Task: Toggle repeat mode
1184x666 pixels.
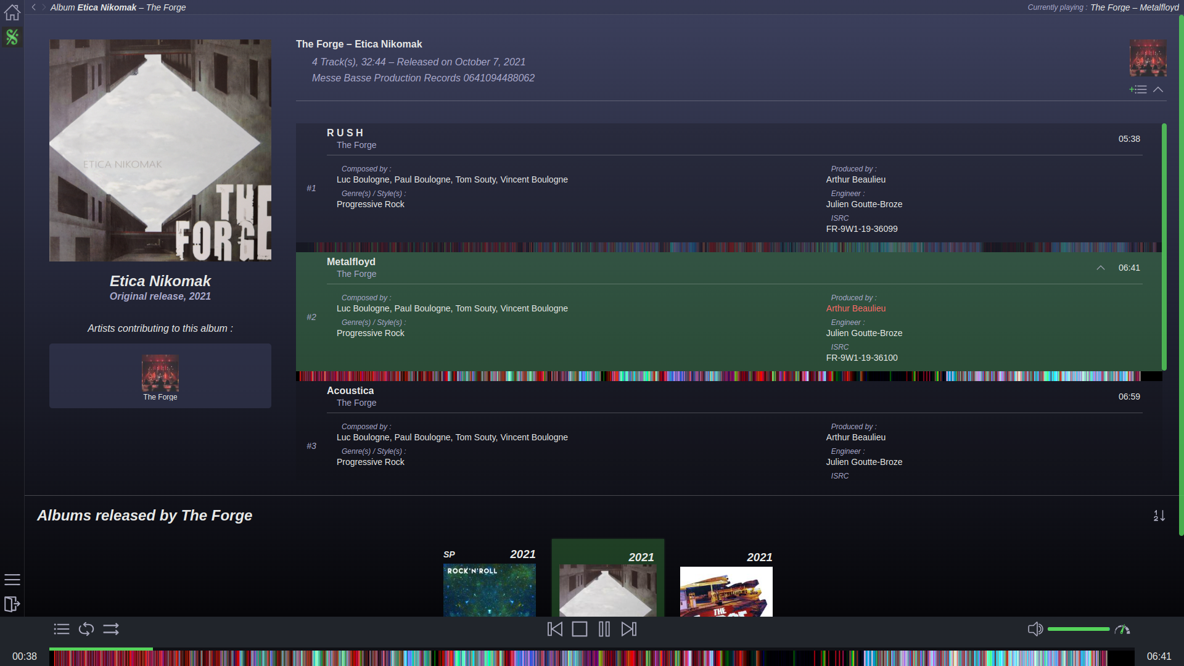Action: (x=86, y=629)
